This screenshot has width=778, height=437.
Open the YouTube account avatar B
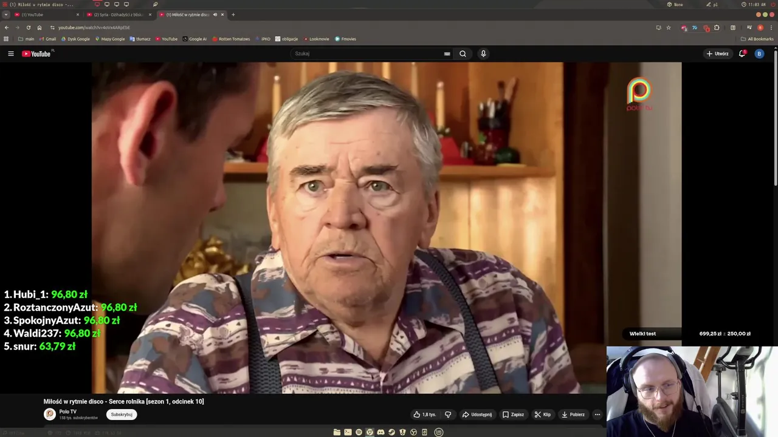759,53
